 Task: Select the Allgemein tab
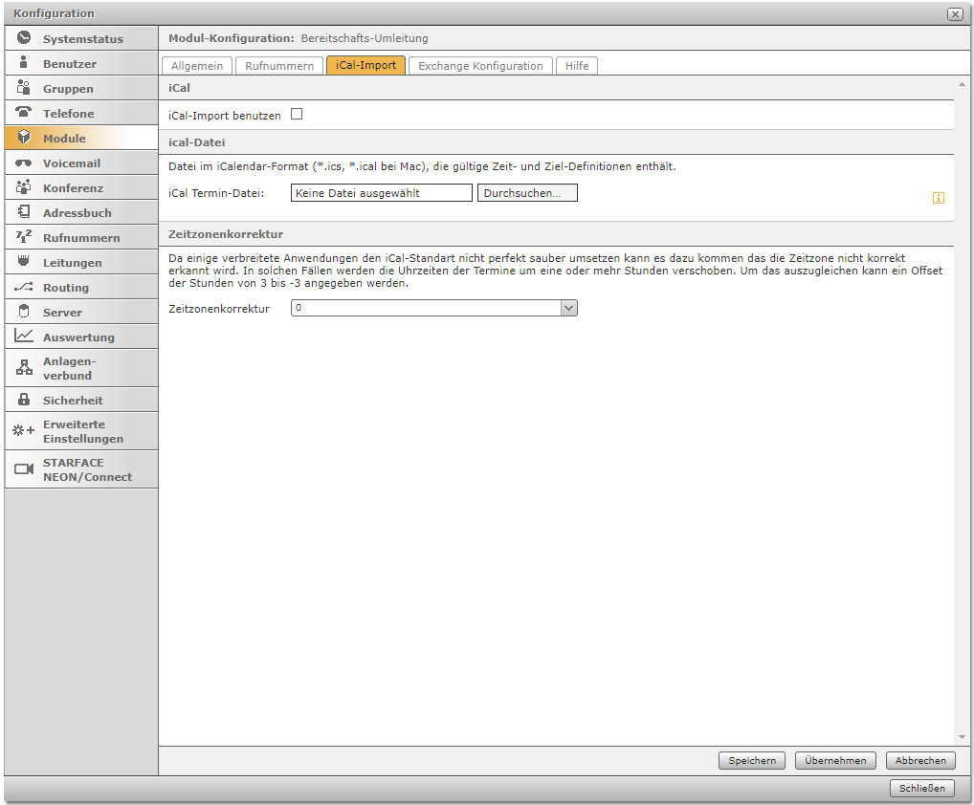coord(197,66)
